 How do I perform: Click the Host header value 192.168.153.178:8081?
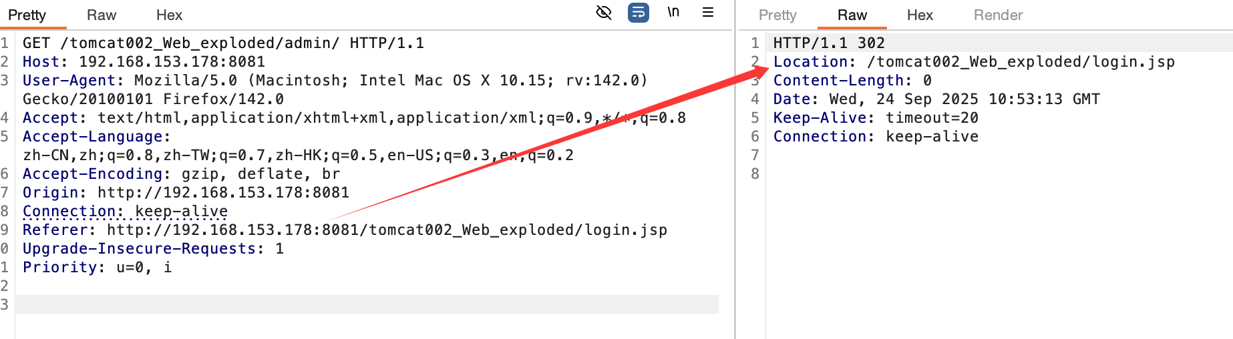(172, 62)
